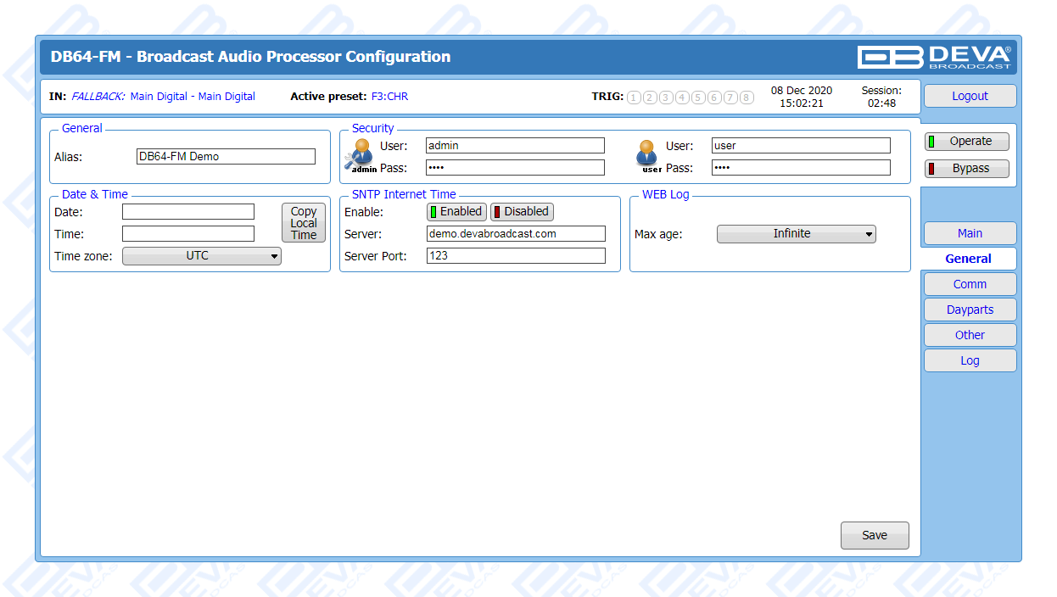Click trigger indicator 4

[682, 98]
